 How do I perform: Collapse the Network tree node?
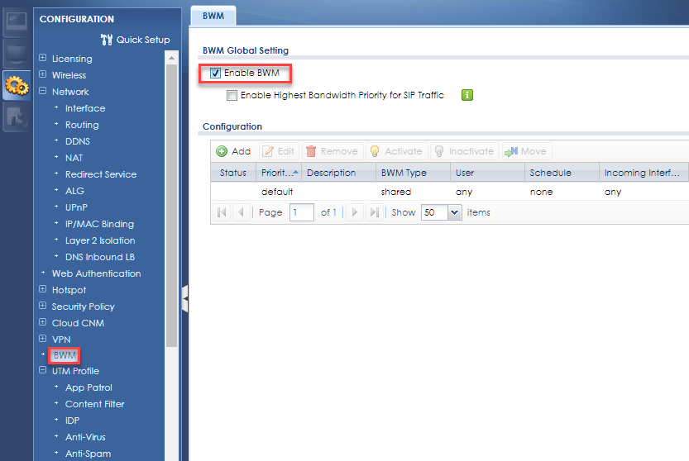click(x=42, y=92)
